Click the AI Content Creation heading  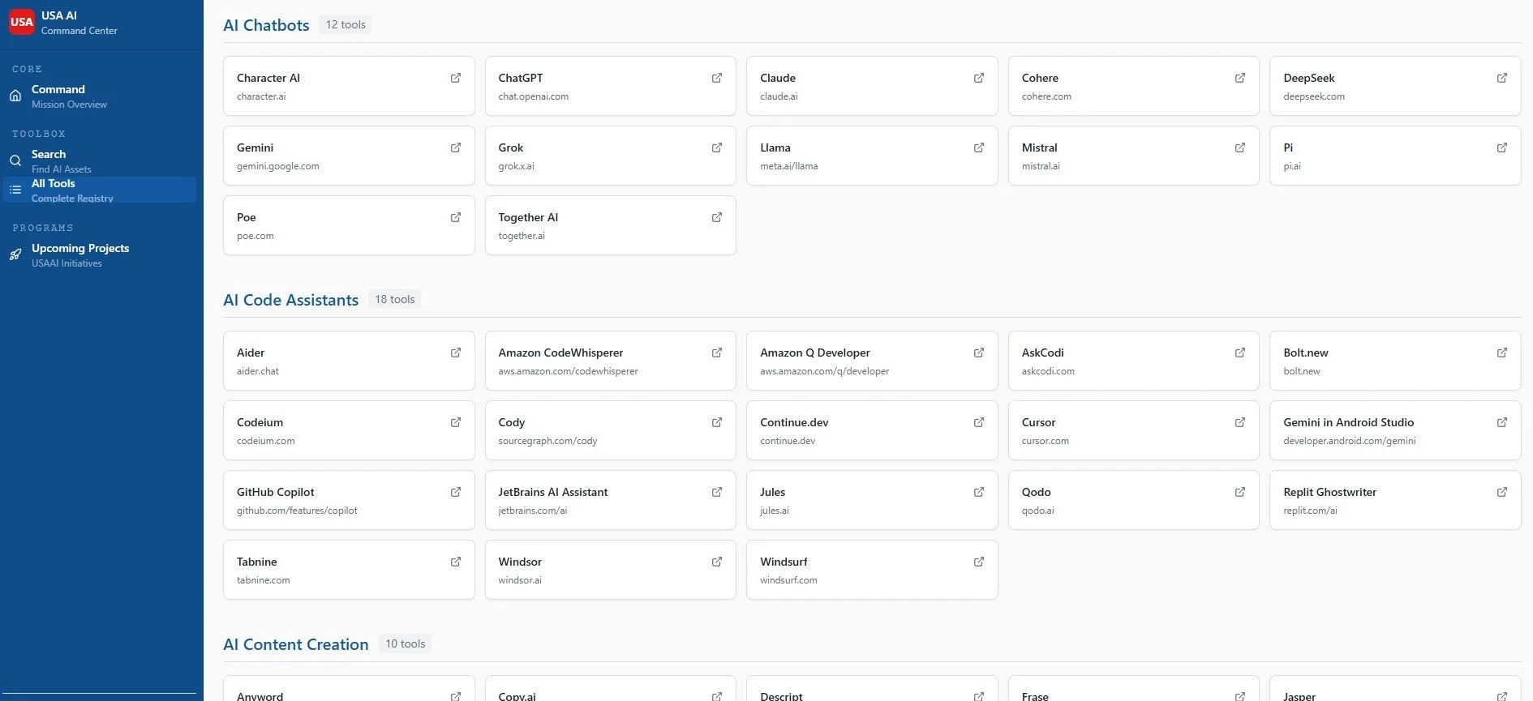(295, 644)
